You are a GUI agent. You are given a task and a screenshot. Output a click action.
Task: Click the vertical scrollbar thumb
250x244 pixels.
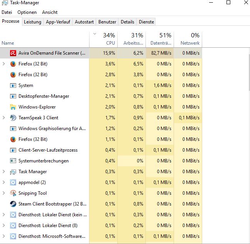(249, 72)
